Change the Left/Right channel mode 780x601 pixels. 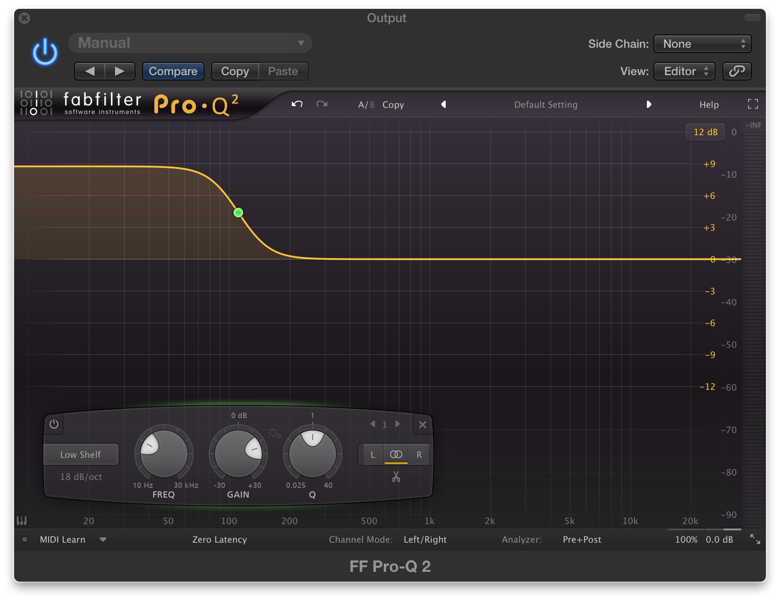pos(425,540)
